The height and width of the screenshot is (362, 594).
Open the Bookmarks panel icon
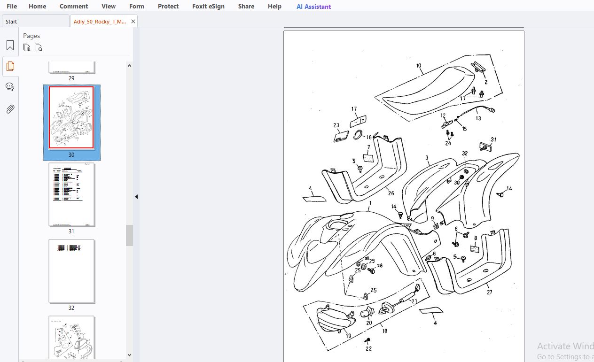[x=10, y=46]
